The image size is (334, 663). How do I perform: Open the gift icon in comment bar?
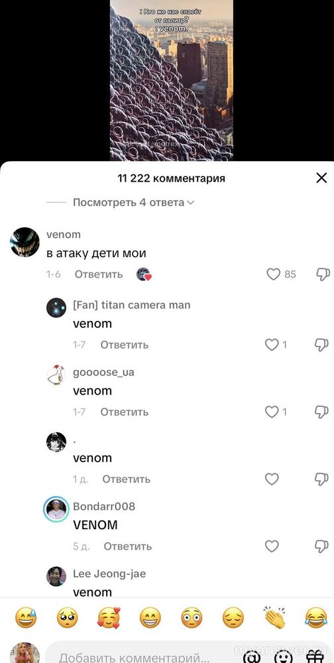315,657
